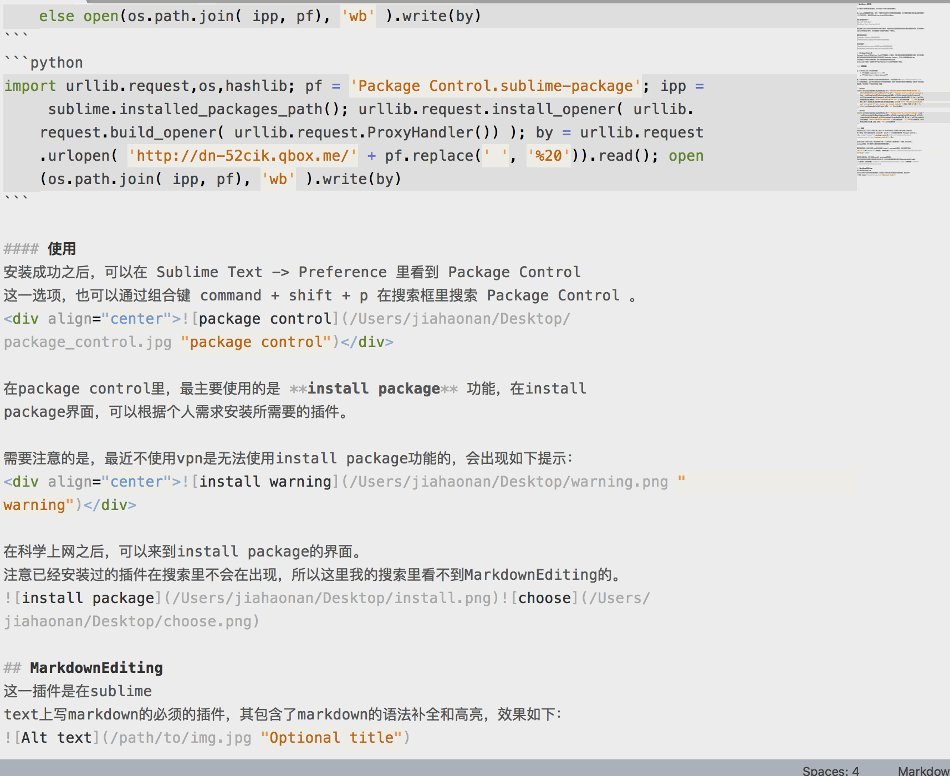950x776 pixels.
Task: Click the line '这一插件是在sublime'
Action: pos(78,691)
